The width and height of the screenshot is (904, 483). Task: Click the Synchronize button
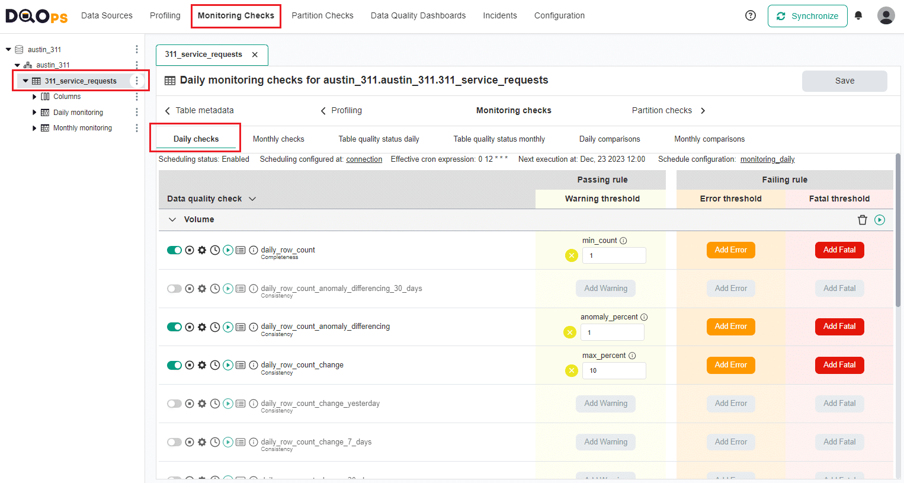pyautogui.click(x=807, y=15)
